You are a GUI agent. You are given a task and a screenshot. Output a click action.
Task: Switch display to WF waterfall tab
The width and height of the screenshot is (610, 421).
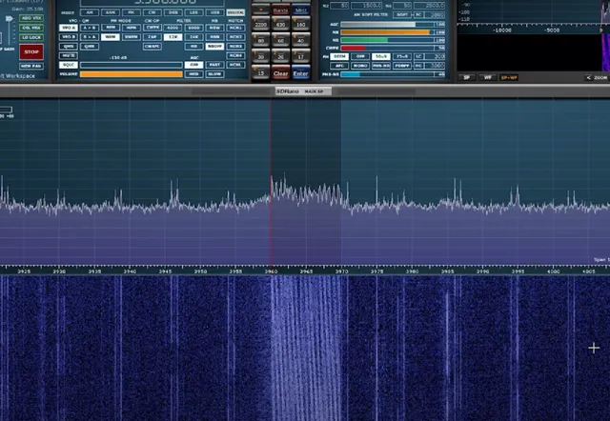[487, 76]
